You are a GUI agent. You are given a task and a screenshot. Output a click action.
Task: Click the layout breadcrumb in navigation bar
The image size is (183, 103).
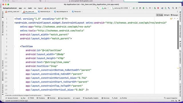[40, 8]
